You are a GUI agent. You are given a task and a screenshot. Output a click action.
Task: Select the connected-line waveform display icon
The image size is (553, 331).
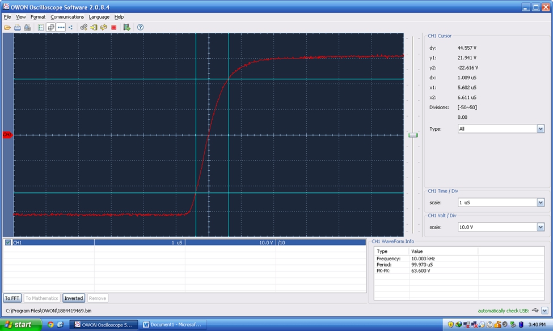tap(61, 27)
